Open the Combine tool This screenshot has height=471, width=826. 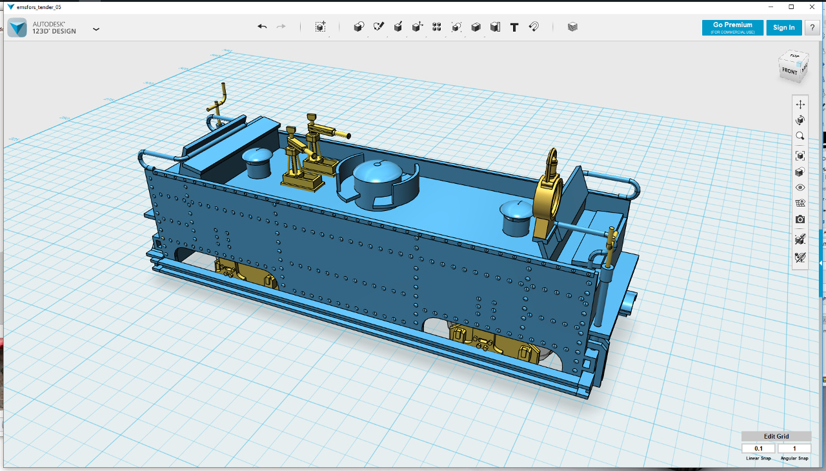pos(476,27)
